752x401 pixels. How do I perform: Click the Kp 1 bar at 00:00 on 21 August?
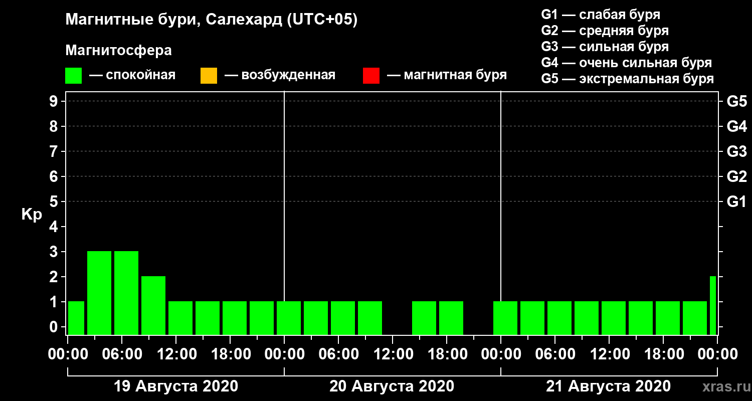click(x=505, y=318)
